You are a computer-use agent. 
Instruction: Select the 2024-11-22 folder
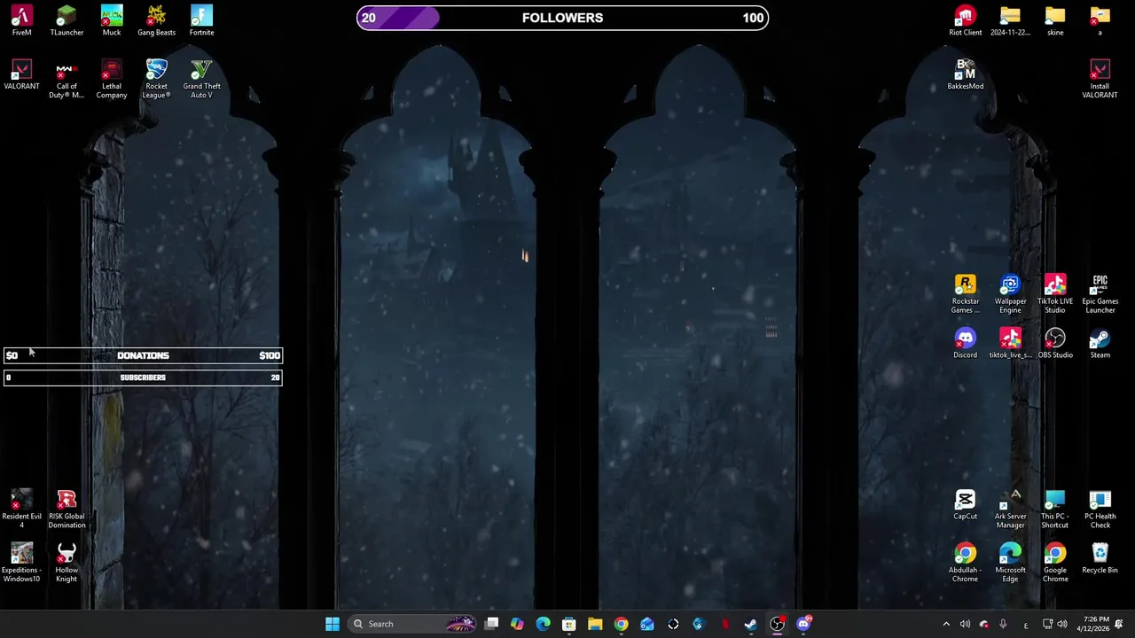coord(1010,21)
